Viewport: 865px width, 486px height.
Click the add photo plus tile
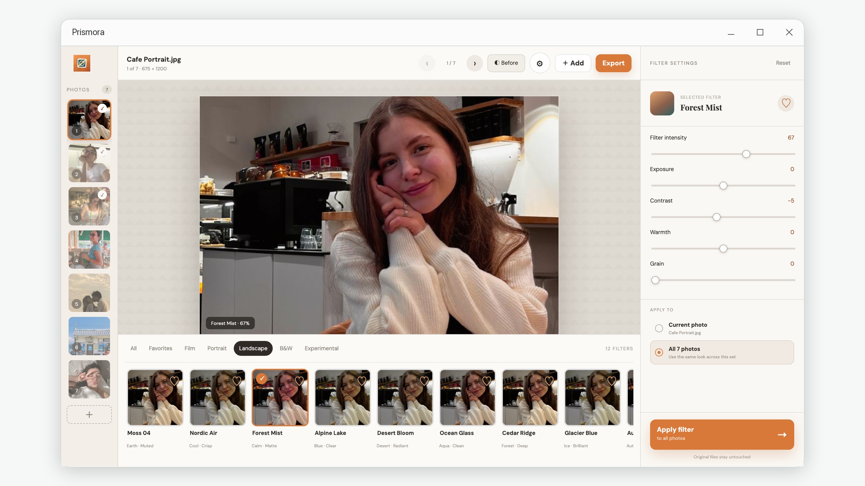click(x=89, y=414)
